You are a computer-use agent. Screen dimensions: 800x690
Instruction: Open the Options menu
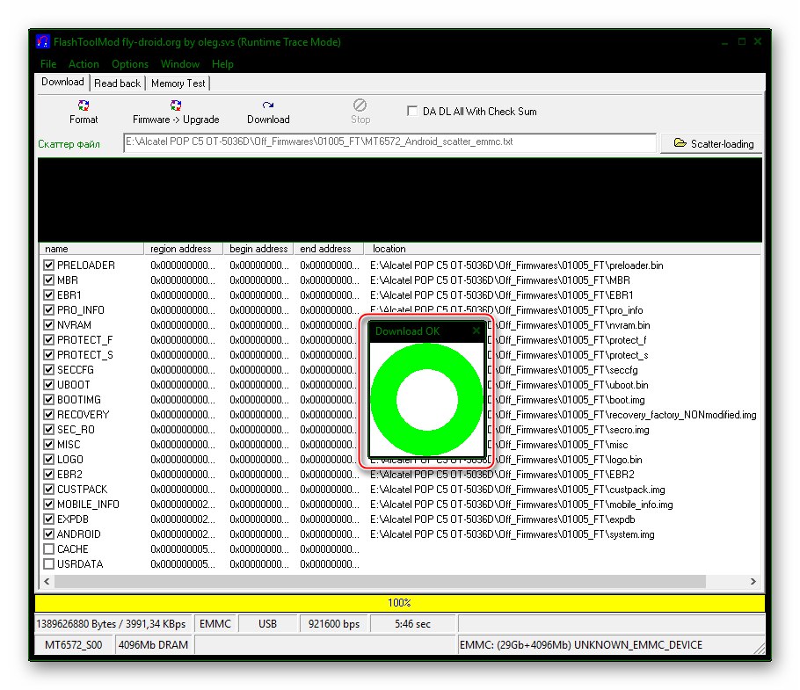click(130, 64)
